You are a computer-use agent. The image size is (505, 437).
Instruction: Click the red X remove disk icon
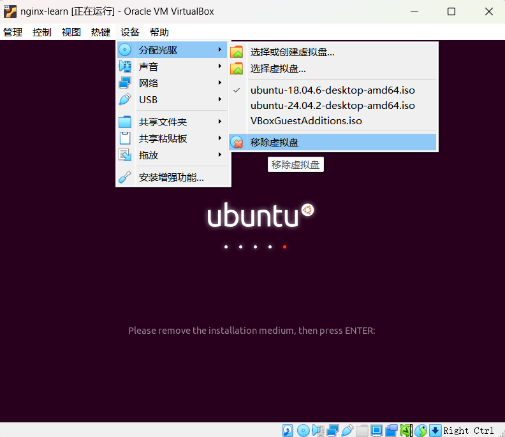tap(237, 142)
